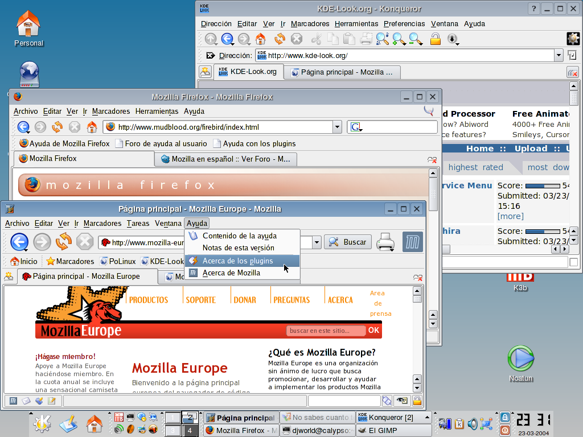583x437 pixels.
Task: Click the buscar en este sitio field
Action: pos(326,331)
